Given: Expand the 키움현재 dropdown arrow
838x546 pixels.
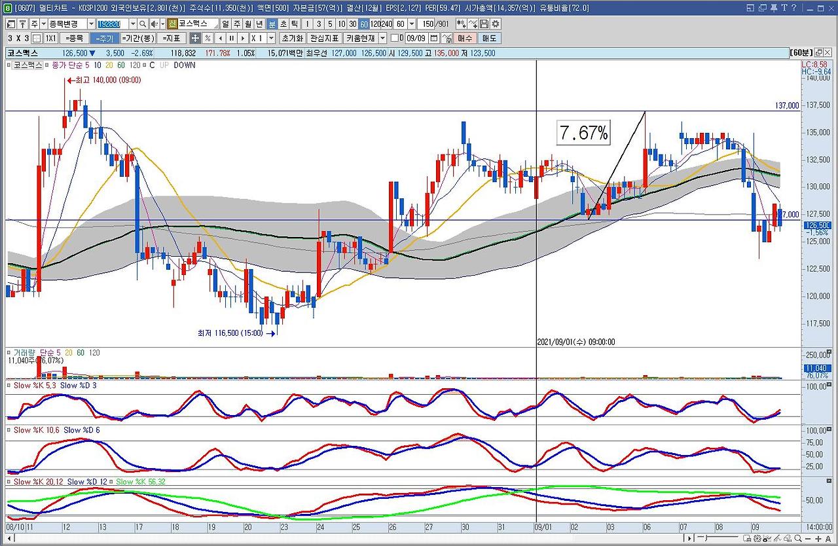Looking at the screenshot, I should point(383,39).
